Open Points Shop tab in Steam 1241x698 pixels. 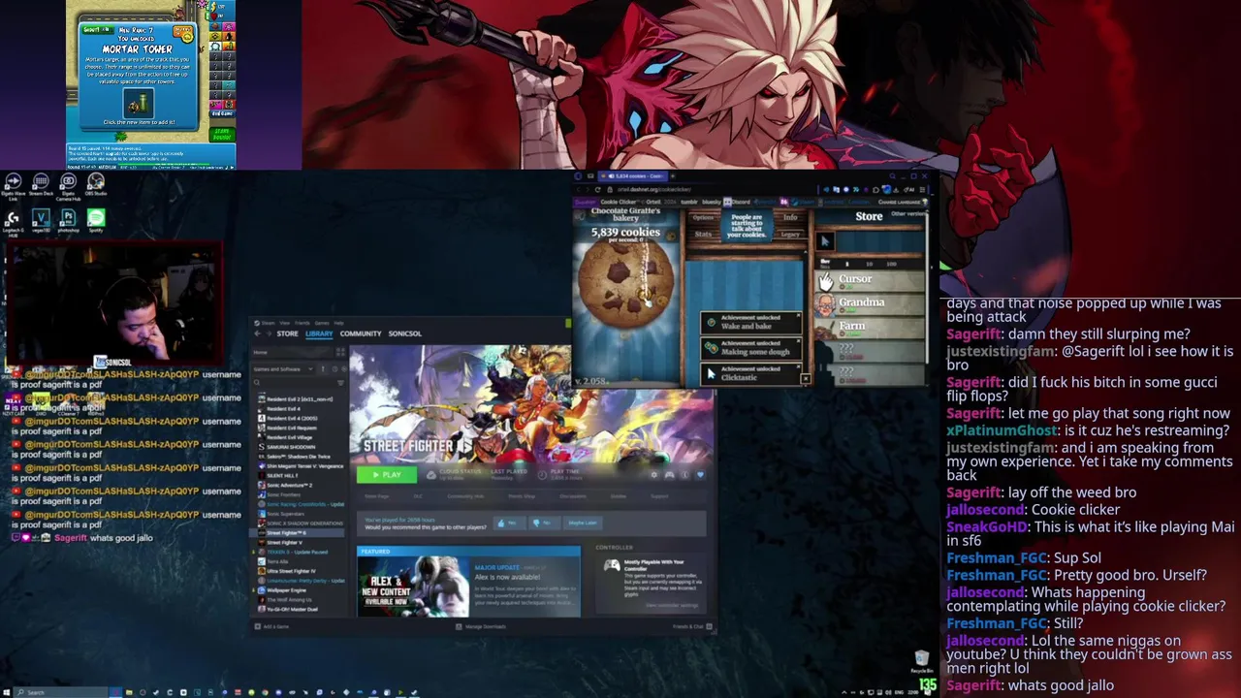pos(522,496)
